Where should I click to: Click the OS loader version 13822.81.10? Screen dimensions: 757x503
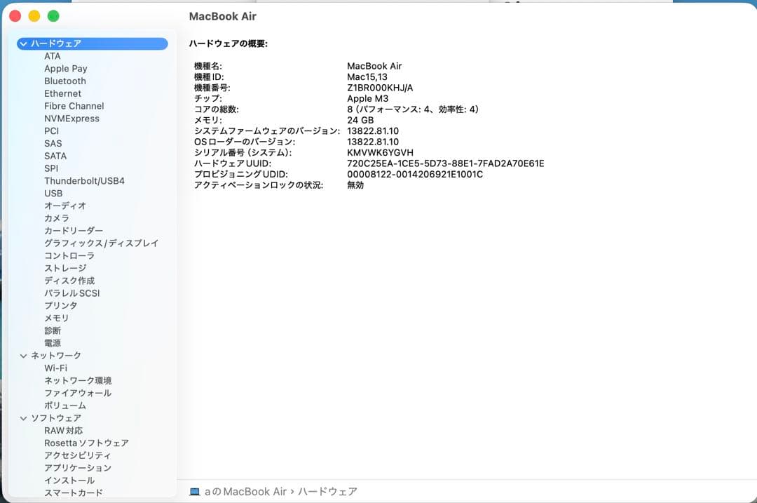tap(373, 142)
